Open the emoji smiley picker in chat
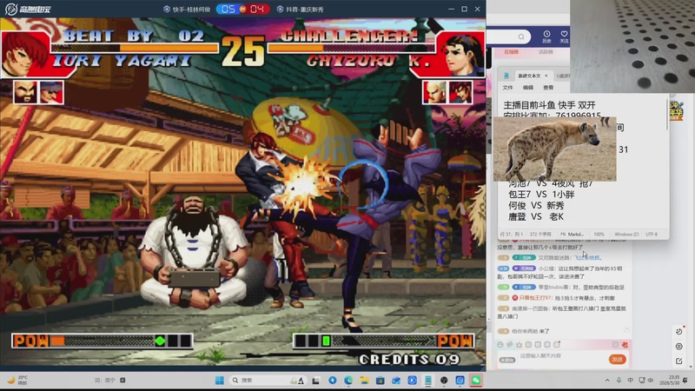Viewport: 695px width, 391px height. 500,344
